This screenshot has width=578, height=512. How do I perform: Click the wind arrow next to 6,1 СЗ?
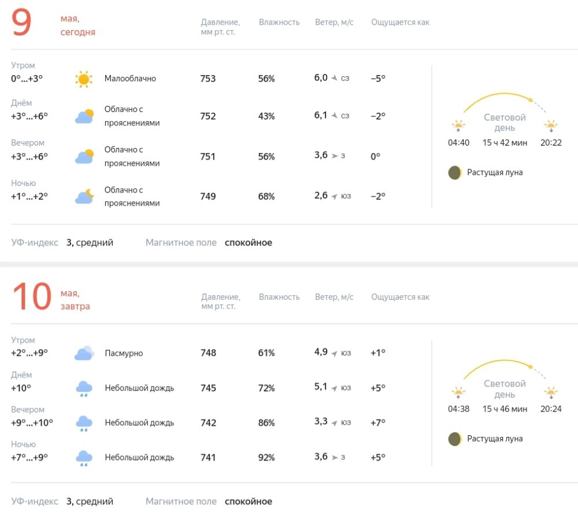coord(334,116)
